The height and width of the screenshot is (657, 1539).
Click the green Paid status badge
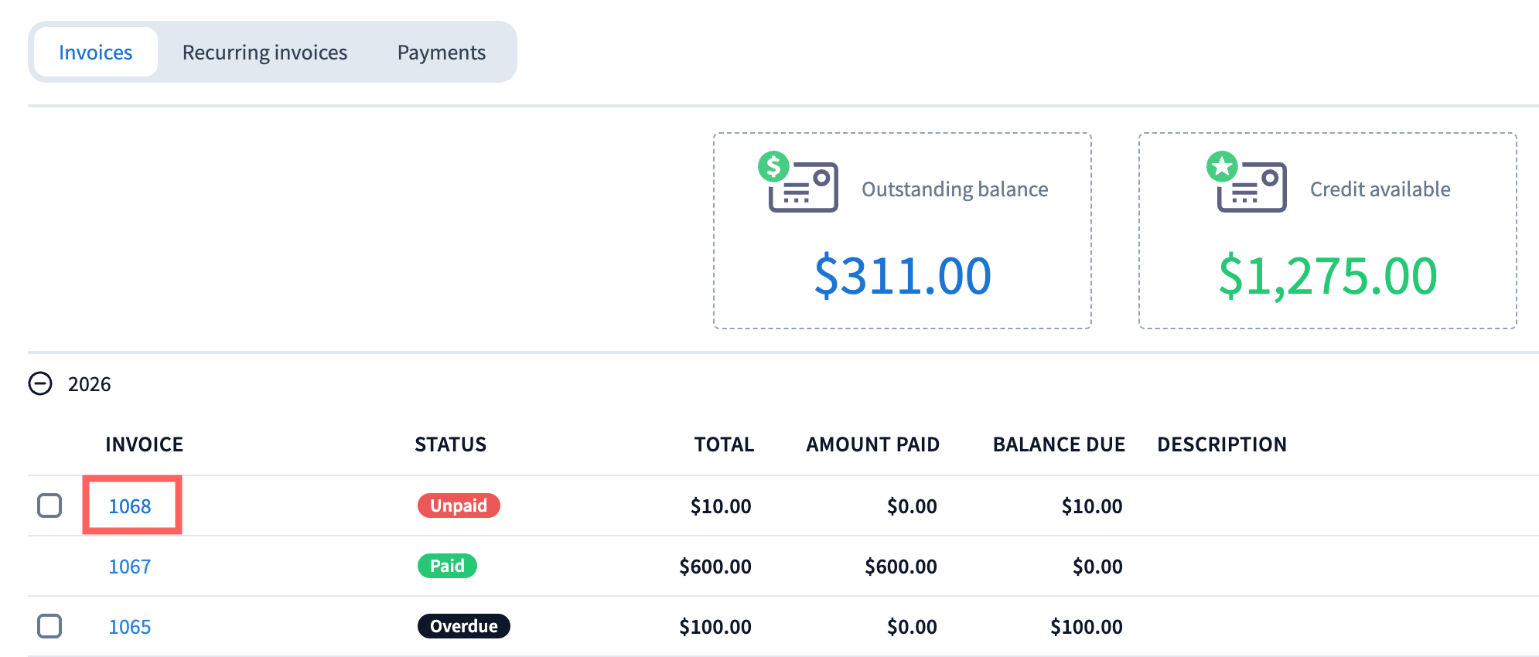(x=447, y=566)
